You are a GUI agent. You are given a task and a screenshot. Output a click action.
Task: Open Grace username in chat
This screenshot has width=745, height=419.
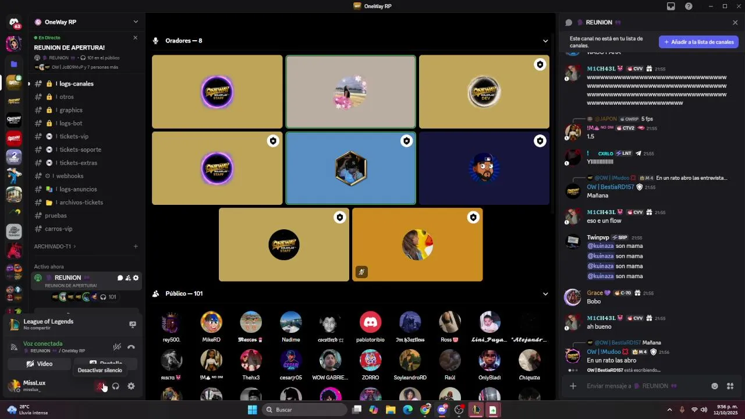pyautogui.click(x=595, y=293)
